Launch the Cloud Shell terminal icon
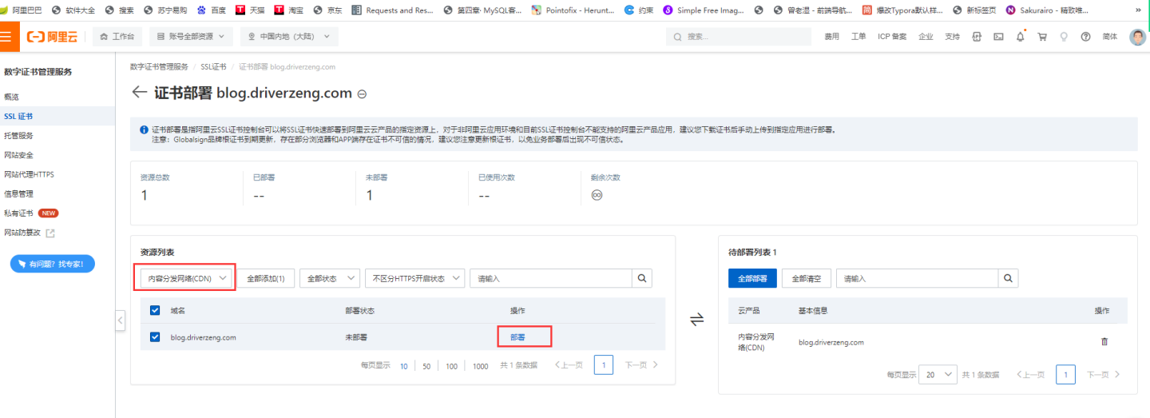The height and width of the screenshot is (418, 1150). [x=998, y=37]
